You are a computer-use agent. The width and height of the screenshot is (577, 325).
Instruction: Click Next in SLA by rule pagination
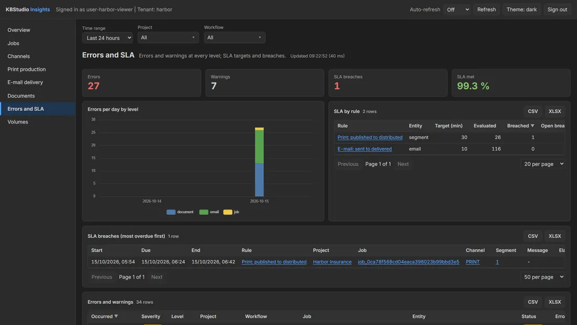click(x=403, y=164)
